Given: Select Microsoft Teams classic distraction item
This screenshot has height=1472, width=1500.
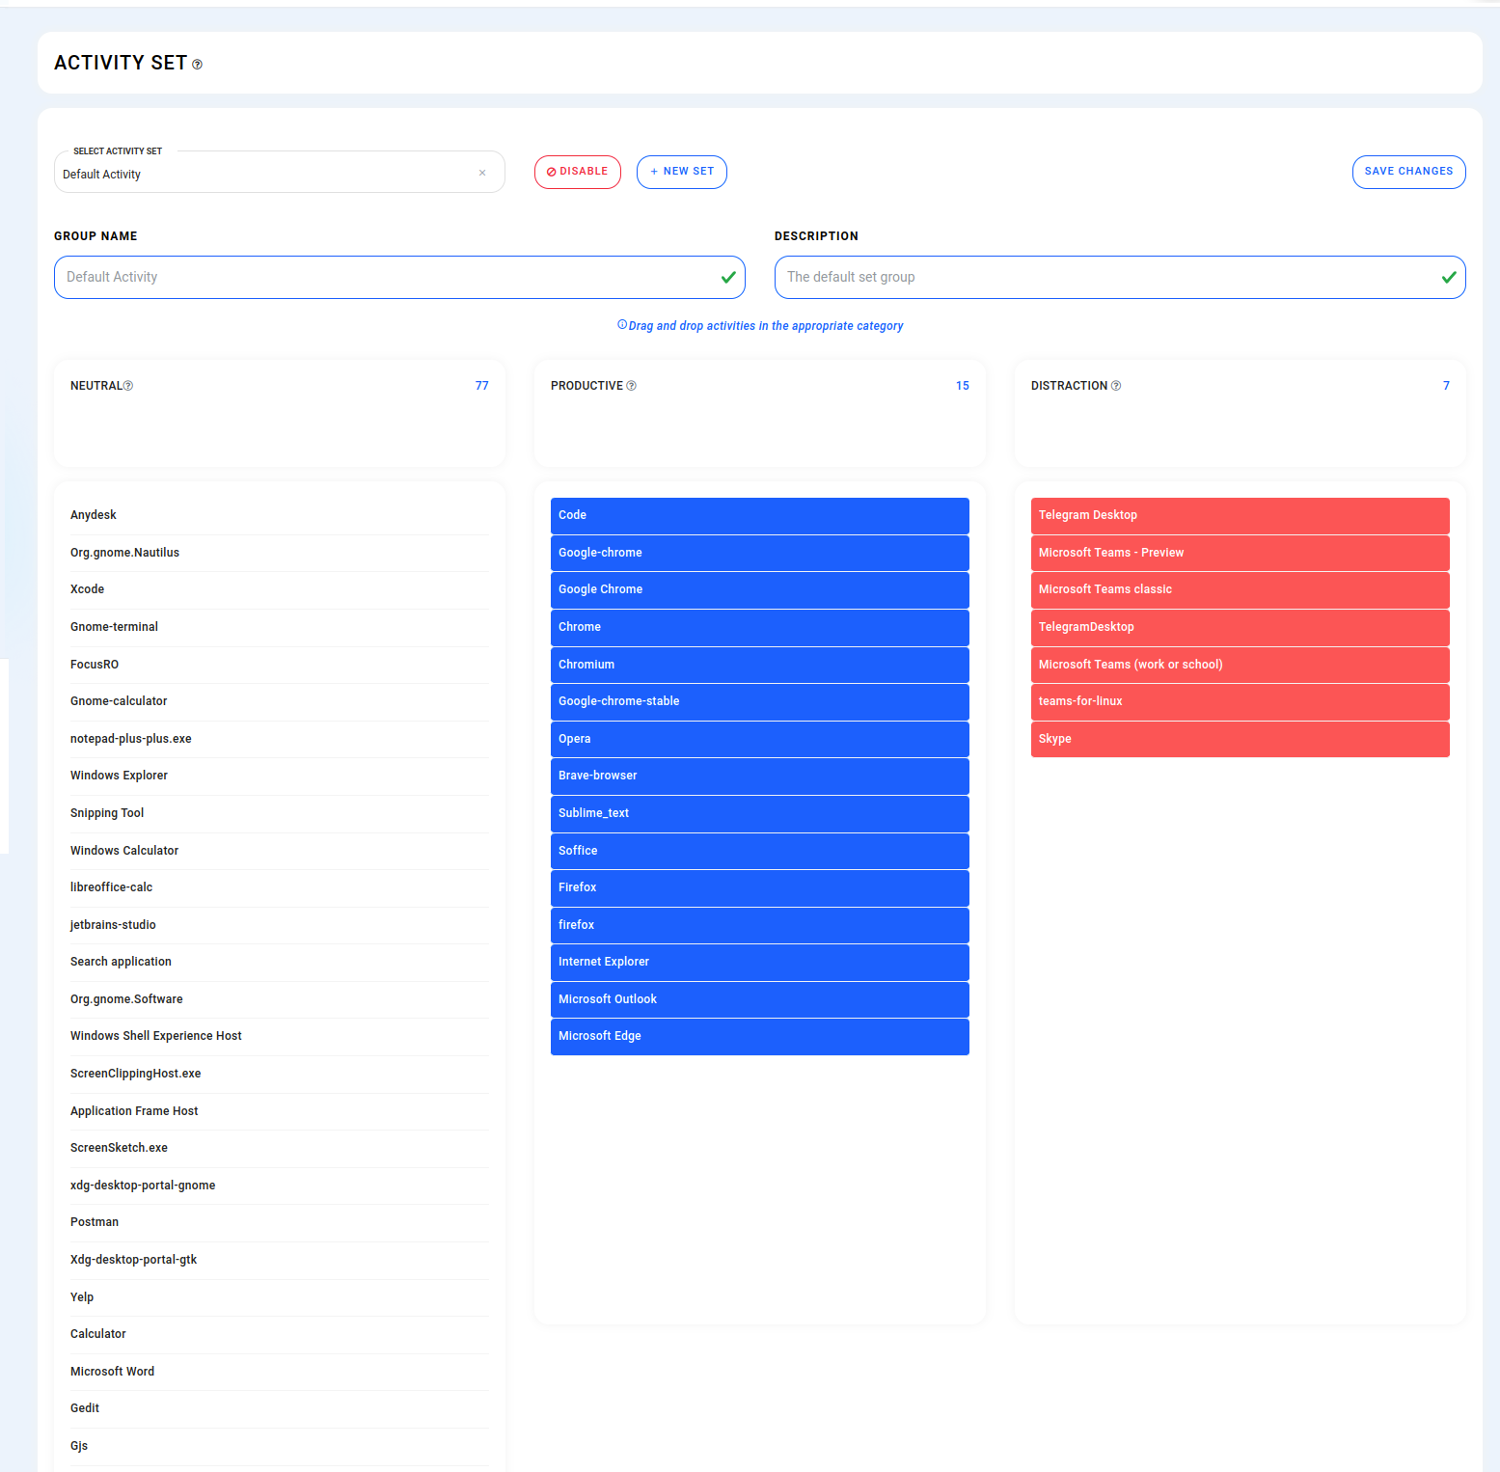Looking at the screenshot, I should (x=1241, y=589).
